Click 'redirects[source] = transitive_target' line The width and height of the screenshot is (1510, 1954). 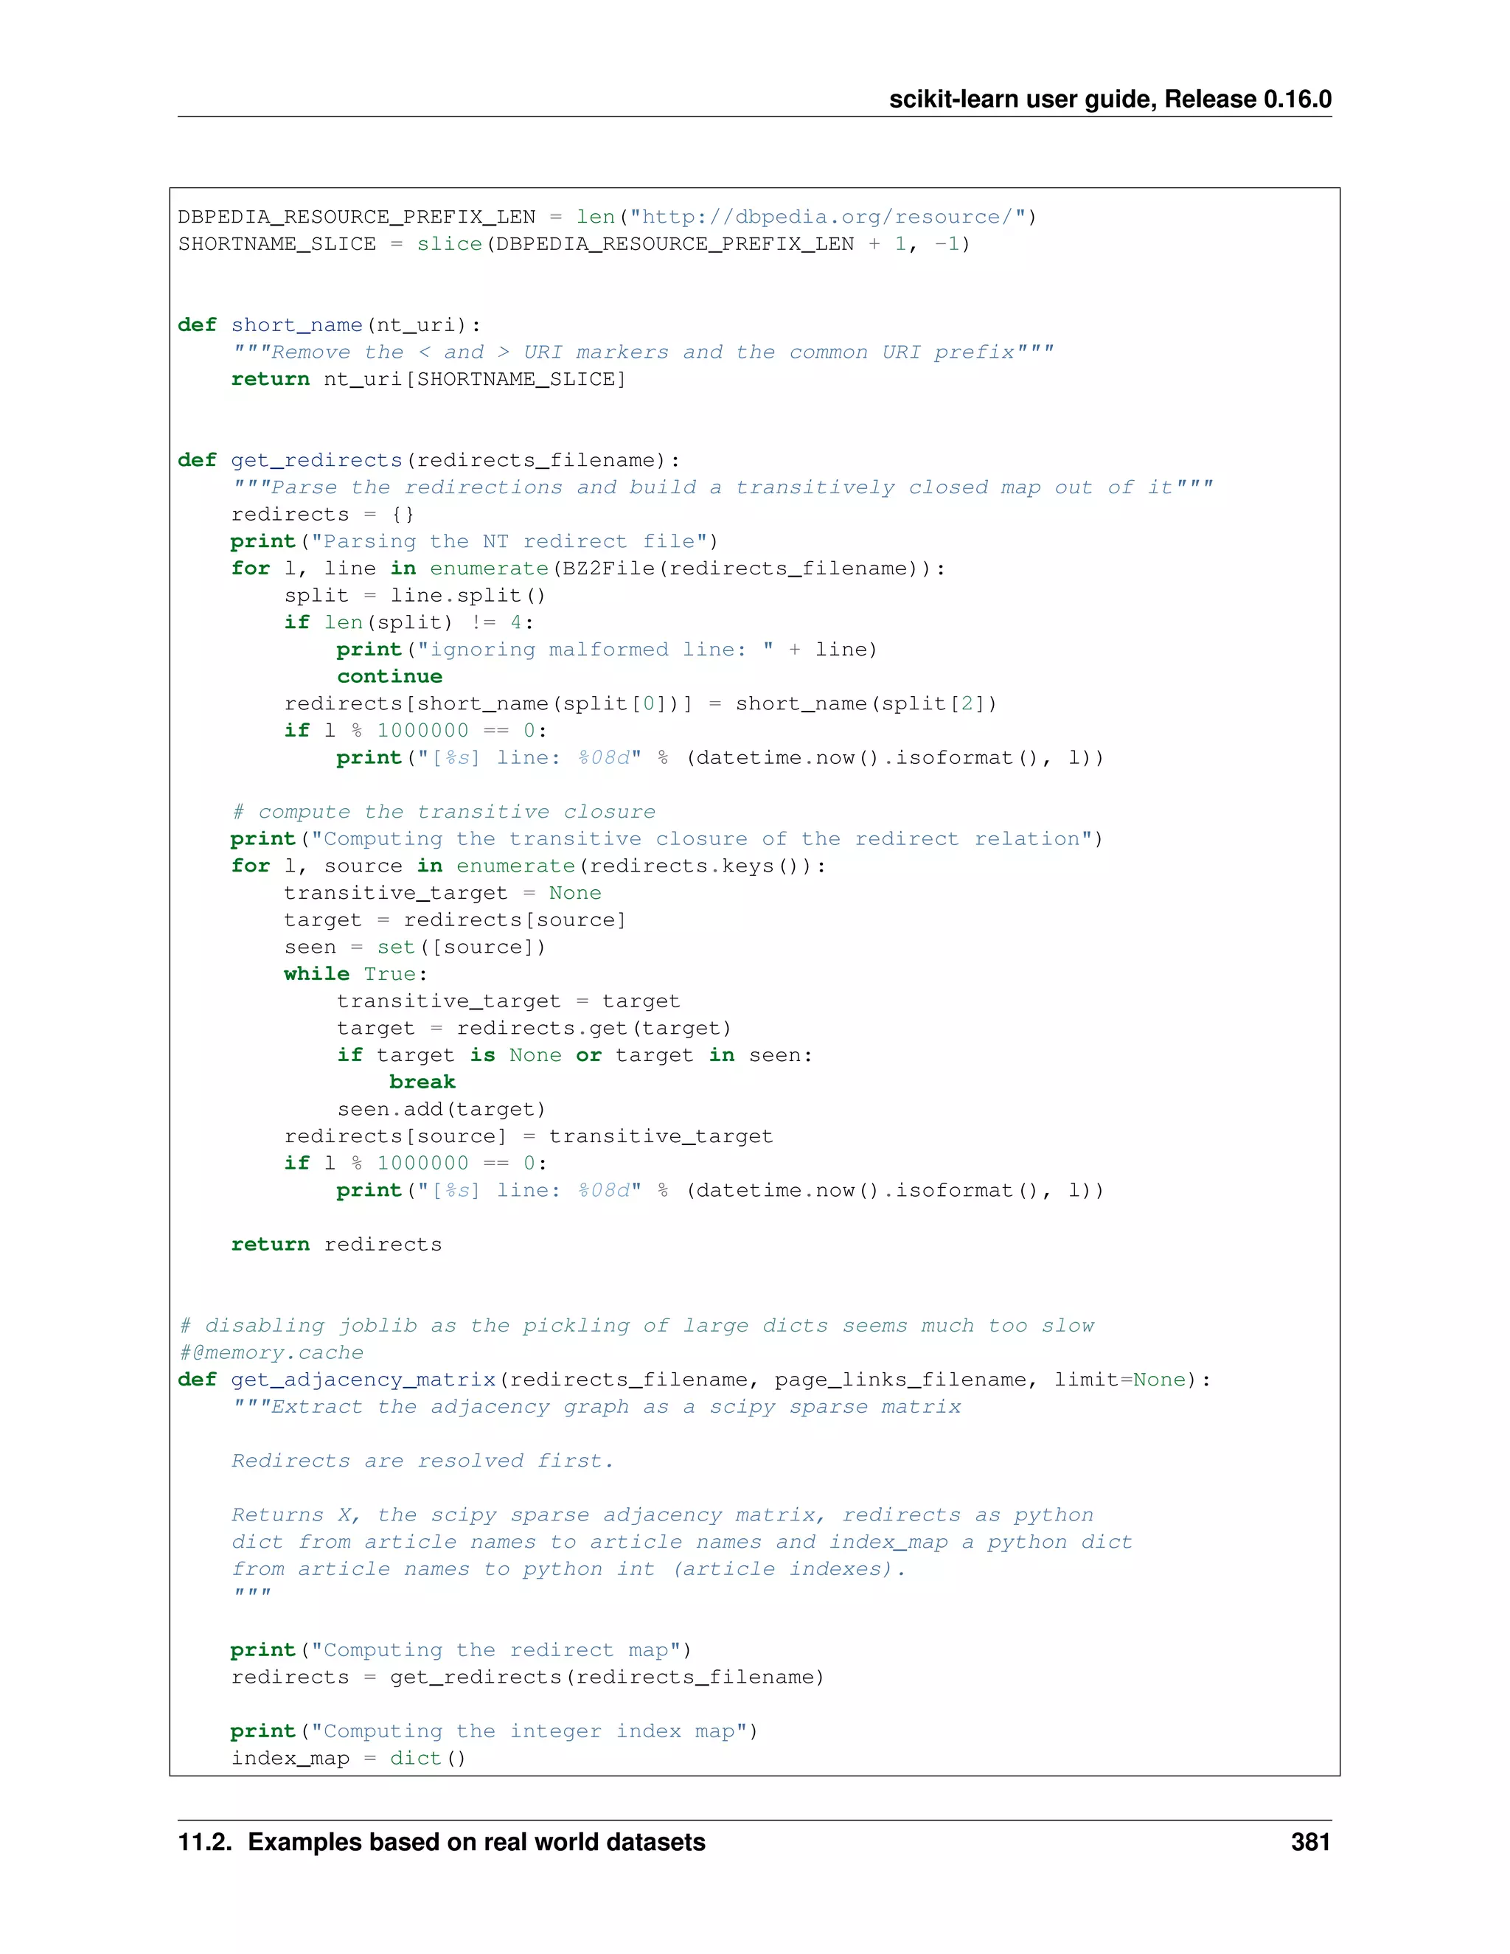coord(529,1136)
